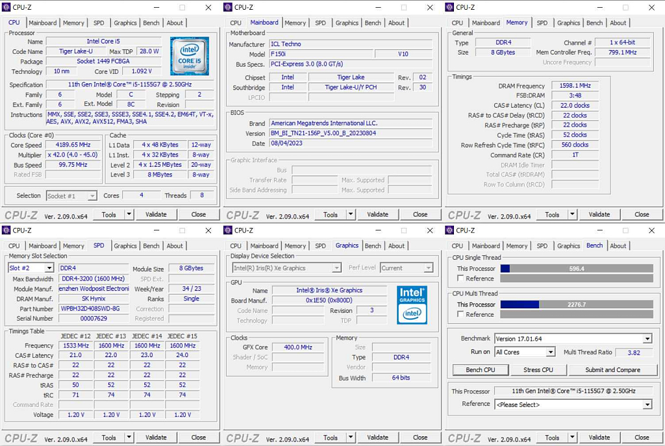The height and width of the screenshot is (446, 665).
Task: Open the Run on All Cores dropdown
Action: pyautogui.click(x=550, y=352)
